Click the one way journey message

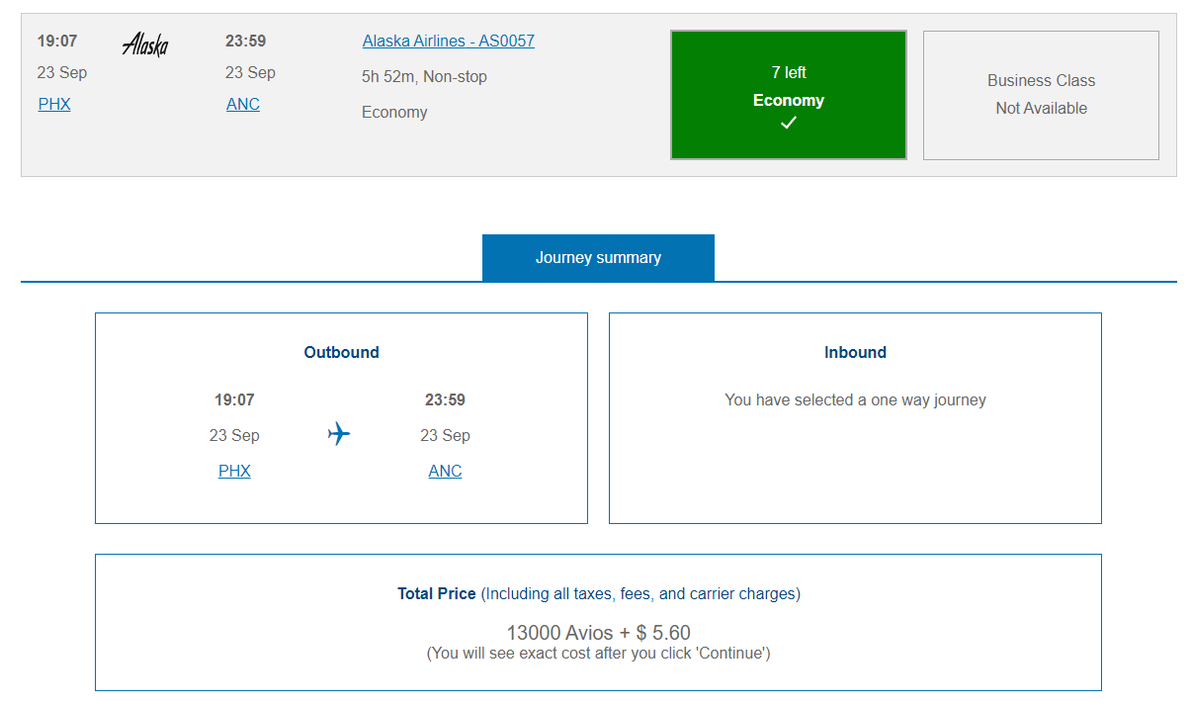tap(855, 399)
